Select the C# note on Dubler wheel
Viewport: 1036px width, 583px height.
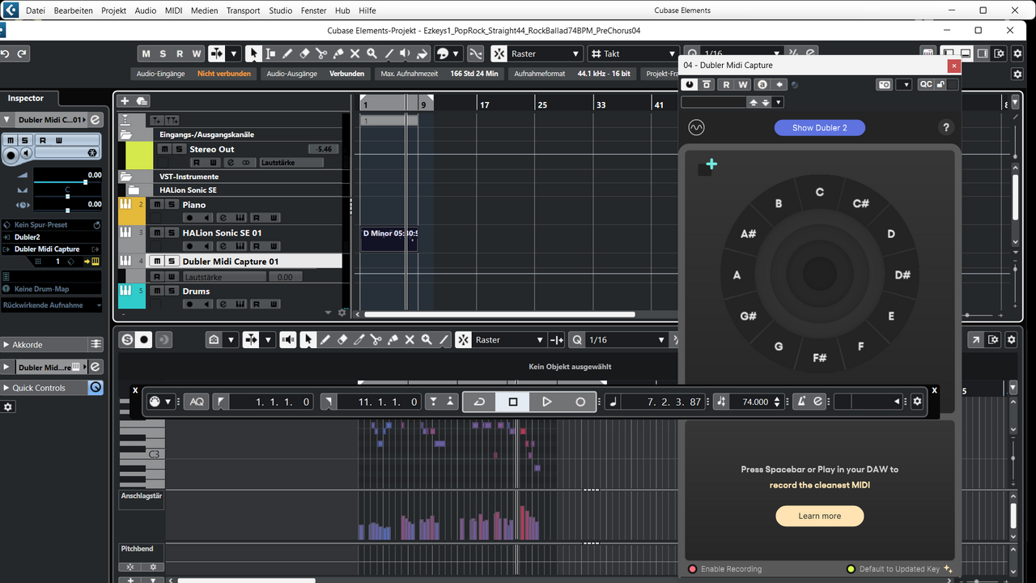pyautogui.click(x=860, y=203)
